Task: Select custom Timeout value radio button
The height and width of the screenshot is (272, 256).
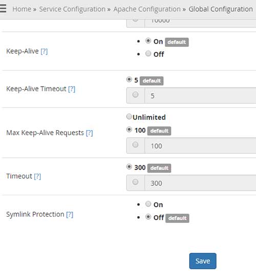Action: [135, 182]
